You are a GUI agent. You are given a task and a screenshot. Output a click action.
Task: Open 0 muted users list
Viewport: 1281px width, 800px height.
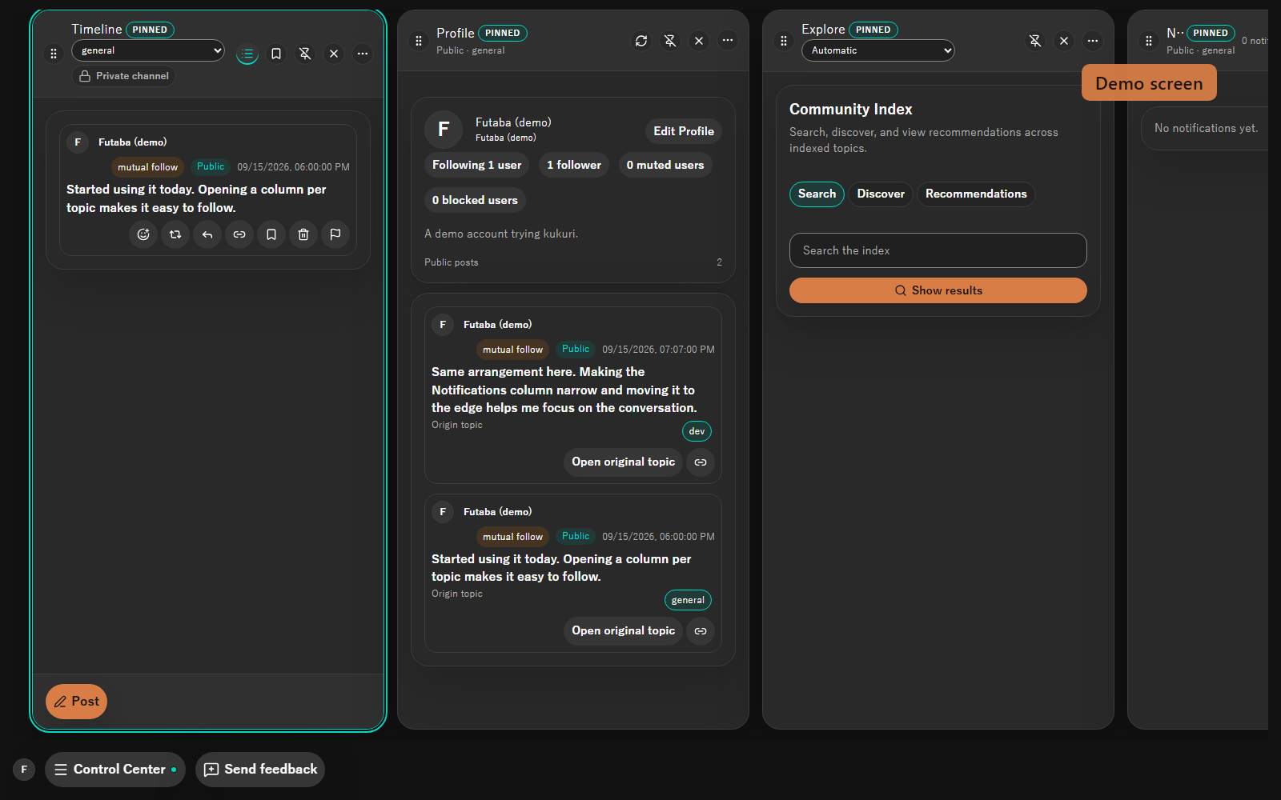pos(665,165)
